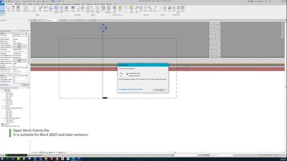Select the Floor tool

pyautogui.click(x=51, y=9)
